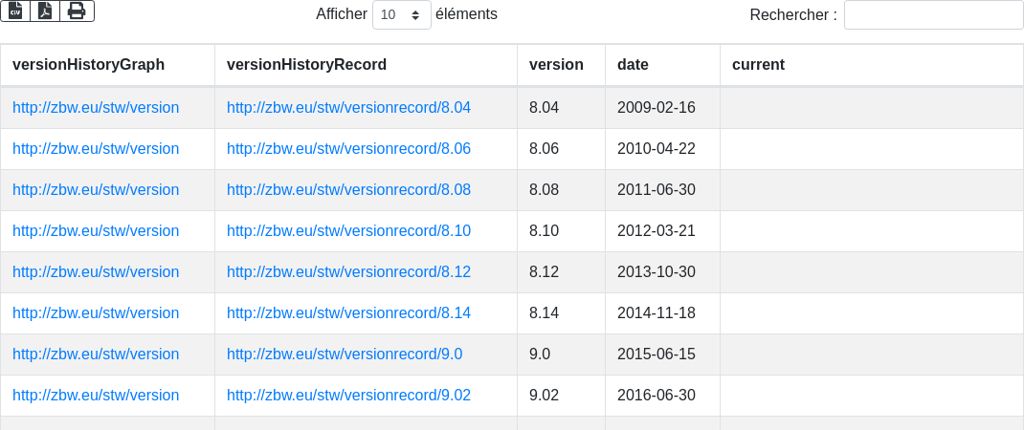Click the Rechercher search field

pos(933,15)
